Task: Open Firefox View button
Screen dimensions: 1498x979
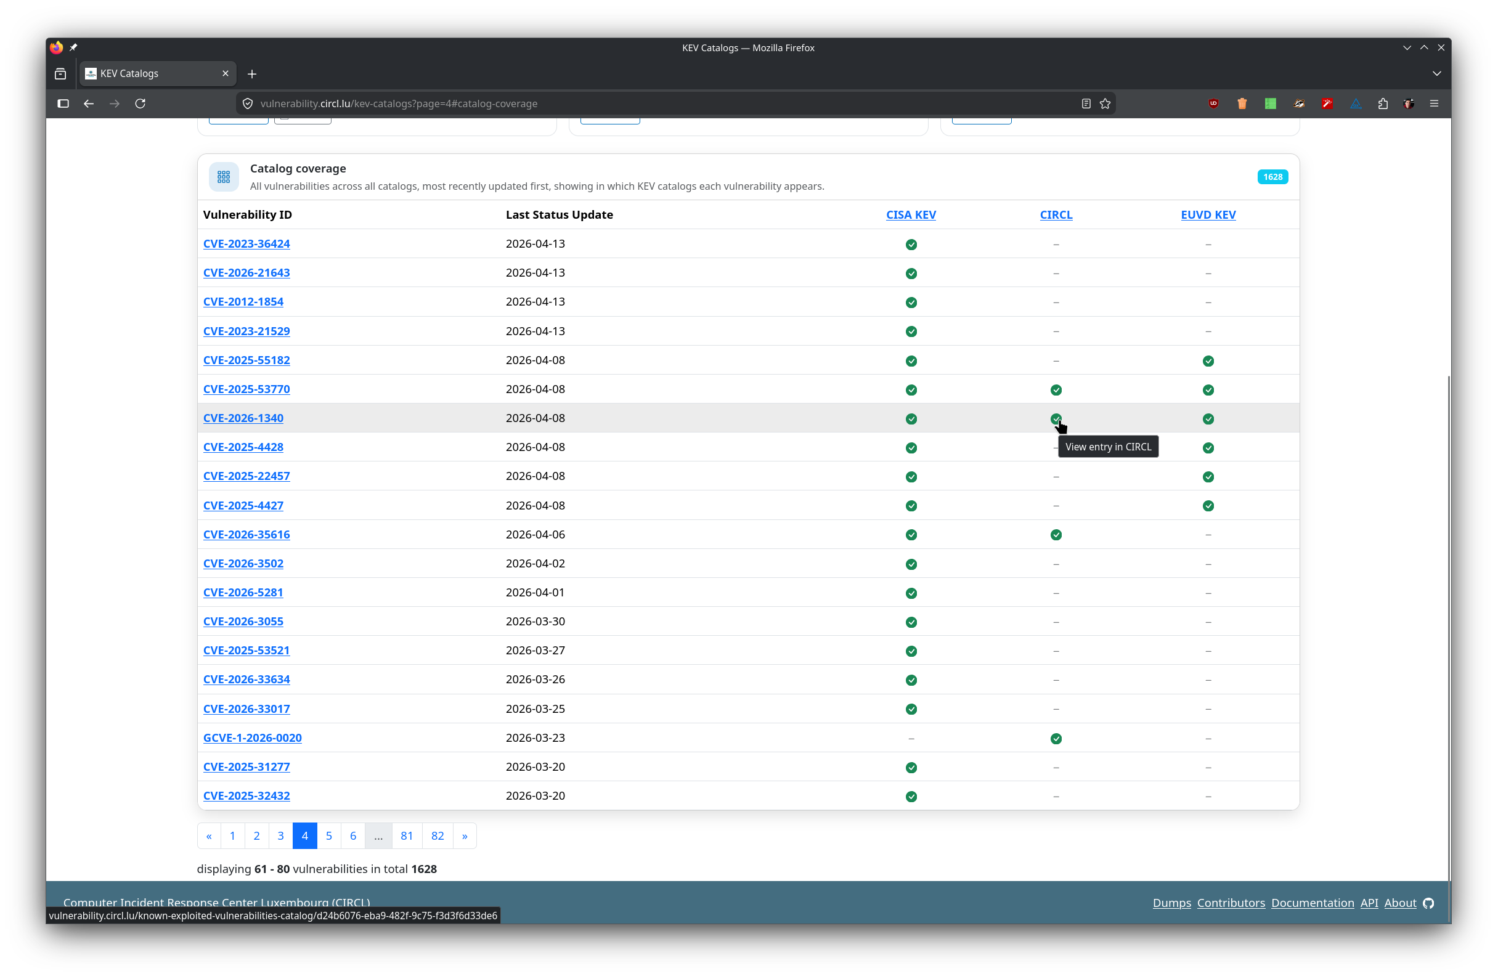Action: coord(60,73)
